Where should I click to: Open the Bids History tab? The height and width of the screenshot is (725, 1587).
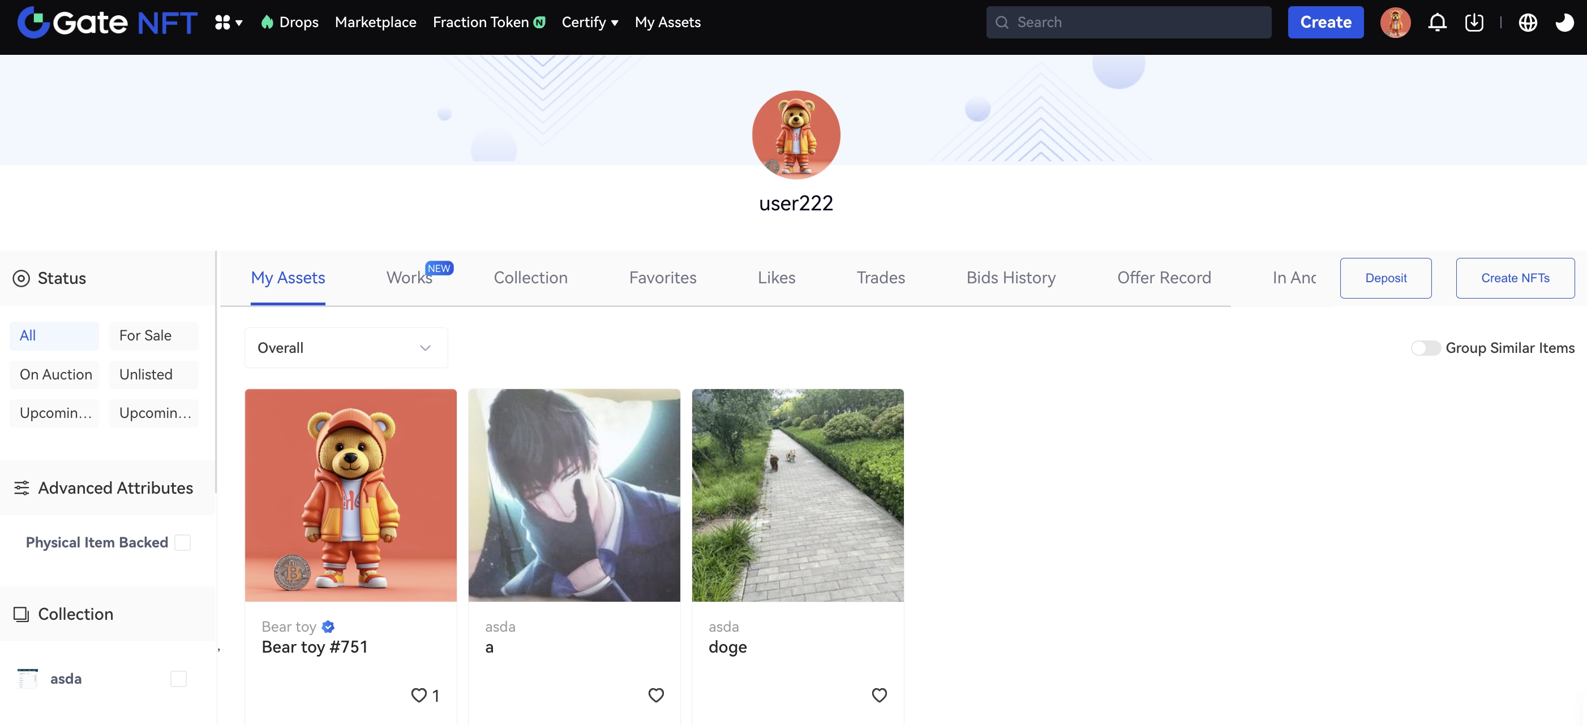click(1010, 278)
